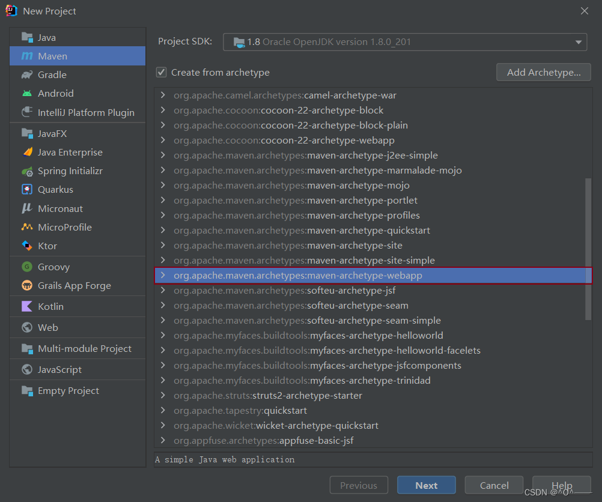This screenshot has width=602, height=502.
Task: Click the Web globe icon
Action: click(27, 327)
